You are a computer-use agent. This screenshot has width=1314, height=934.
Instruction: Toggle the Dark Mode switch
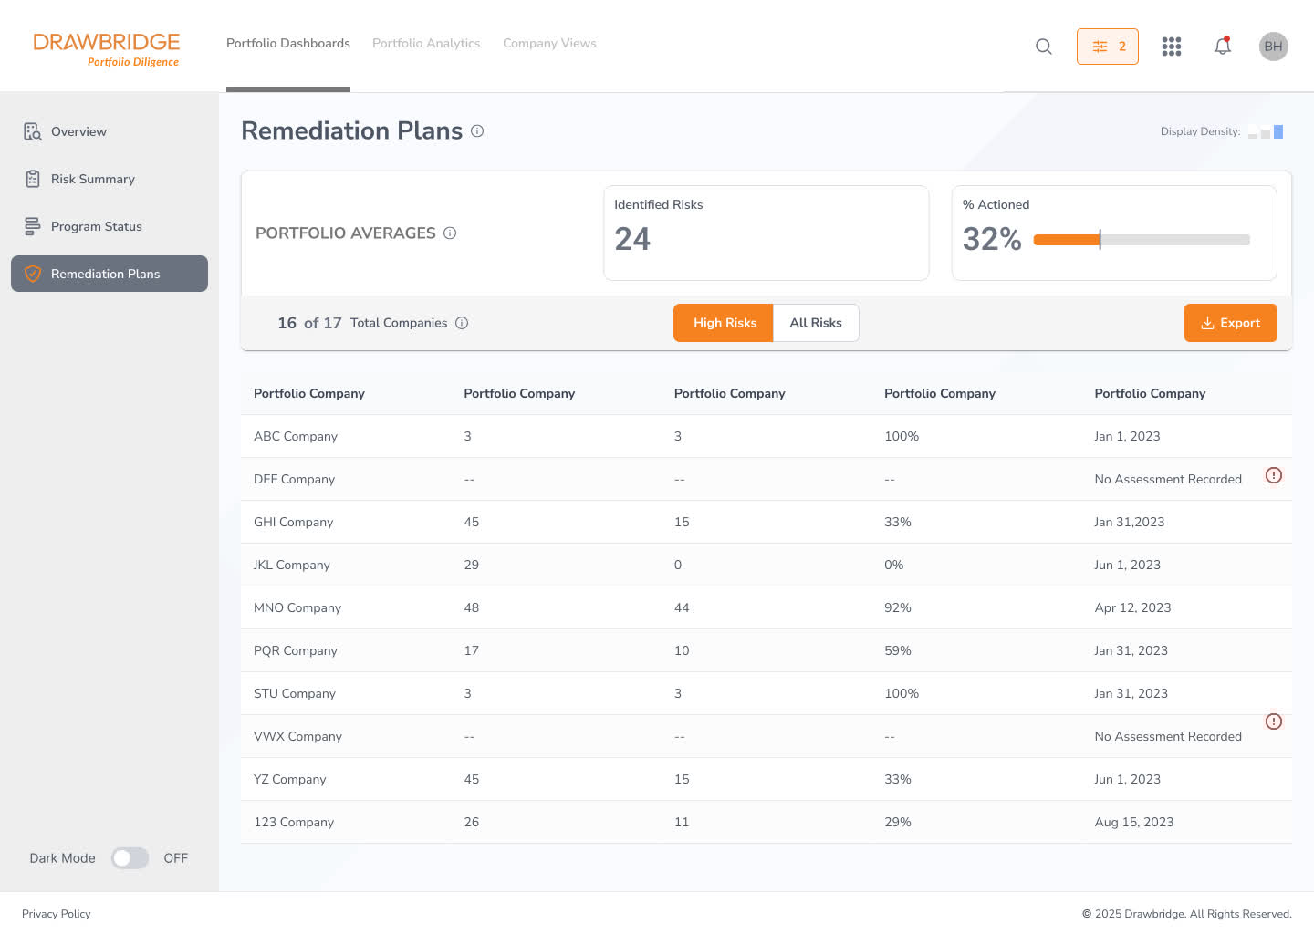[x=130, y=858]
